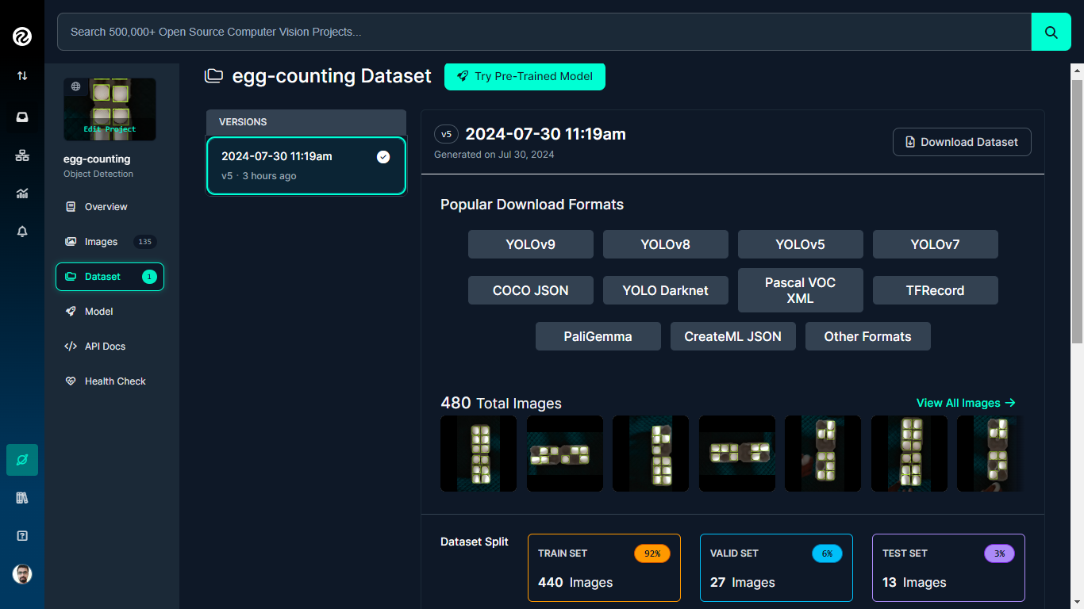Click the search projects input field

(x=544, y=32)
